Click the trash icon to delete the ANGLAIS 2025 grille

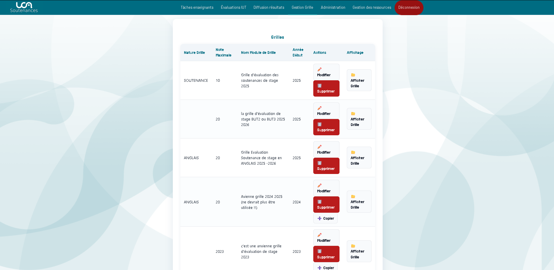tap(320, 163)
